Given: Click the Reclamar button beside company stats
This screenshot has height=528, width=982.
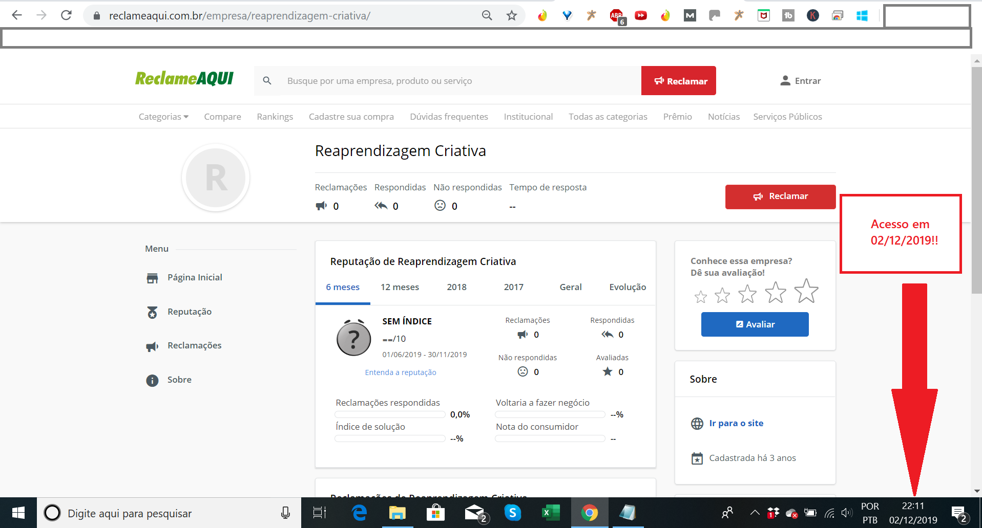Looking at the screenshot, I should (x=780, y=196).
